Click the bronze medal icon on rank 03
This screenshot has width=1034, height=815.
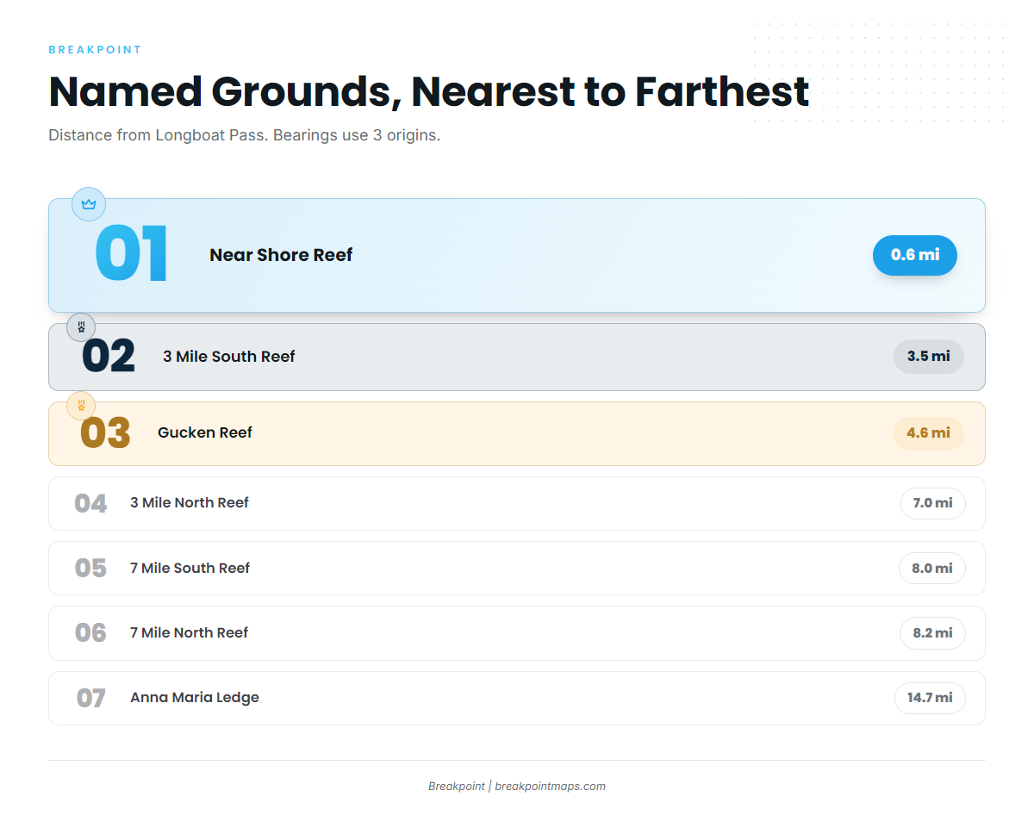click(x=81, y=405)
